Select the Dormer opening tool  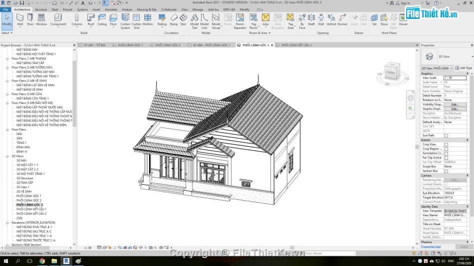click(342, 20)
